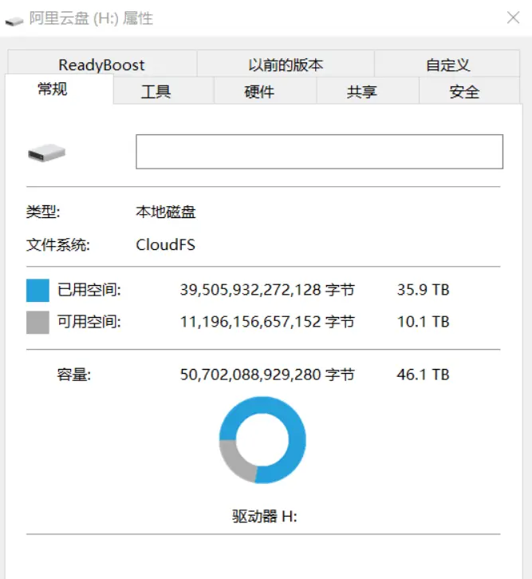Open the 硬件 tab
532x579 pixels.
[258, 91]
